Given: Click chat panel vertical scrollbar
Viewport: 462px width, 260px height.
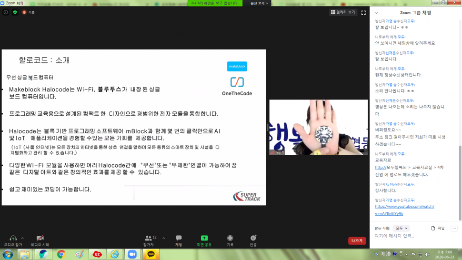Looking at the screenshot, I should pyautogui.click(x=460, y=182).
